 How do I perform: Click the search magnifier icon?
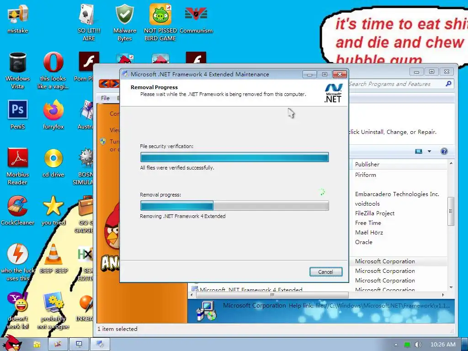448,84
